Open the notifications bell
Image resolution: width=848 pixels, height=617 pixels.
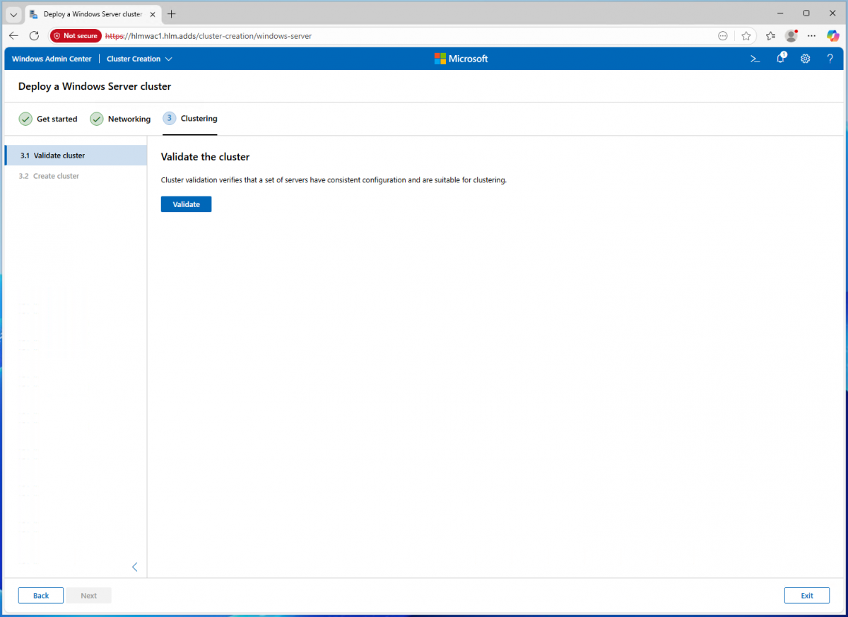(x=780, y=59)
